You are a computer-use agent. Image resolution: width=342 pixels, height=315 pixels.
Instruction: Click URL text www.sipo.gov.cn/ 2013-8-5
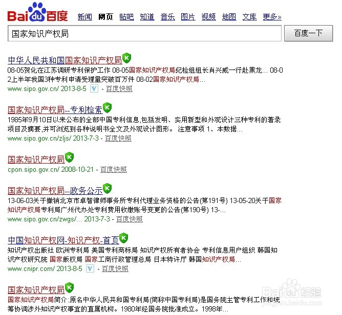click(47, 88)
